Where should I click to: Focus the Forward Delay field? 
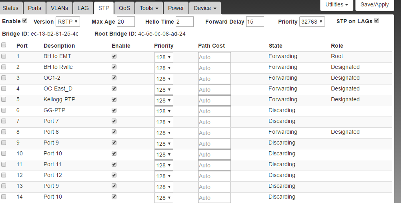(255, 22)
